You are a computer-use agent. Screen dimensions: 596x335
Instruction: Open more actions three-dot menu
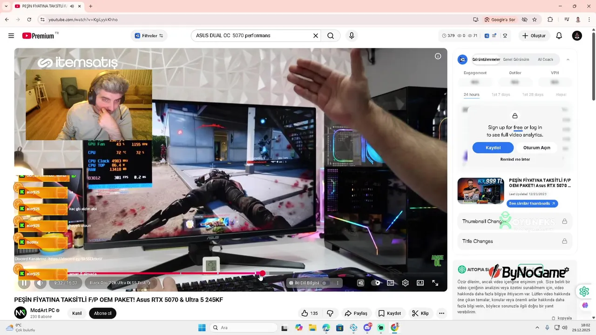441,313
